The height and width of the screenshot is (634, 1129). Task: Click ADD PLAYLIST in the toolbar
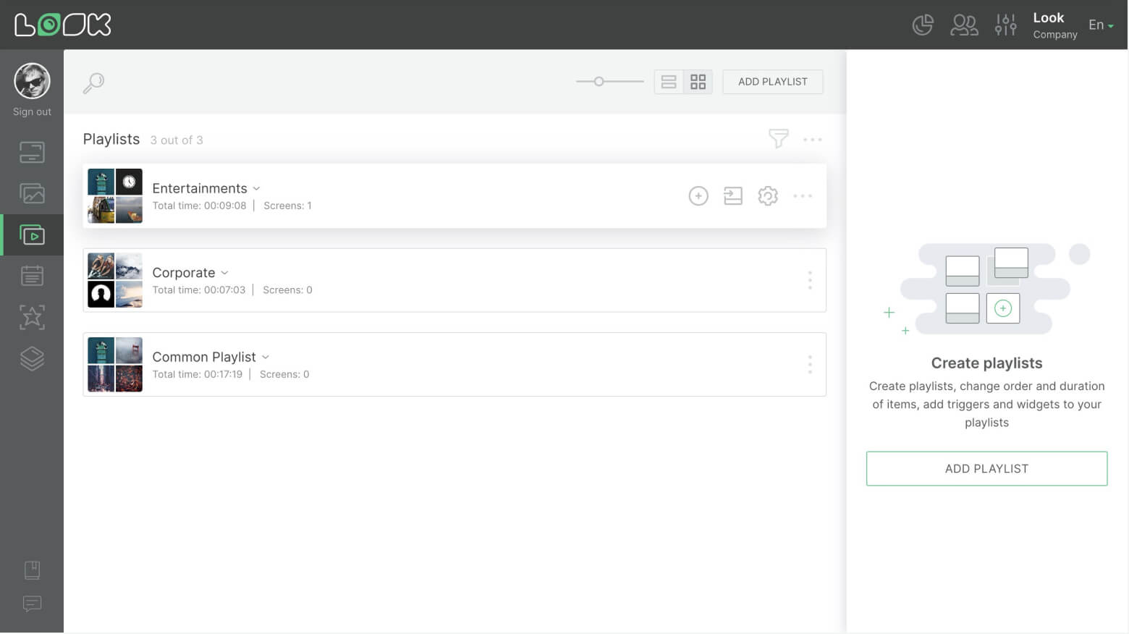(x=772, y=82)
